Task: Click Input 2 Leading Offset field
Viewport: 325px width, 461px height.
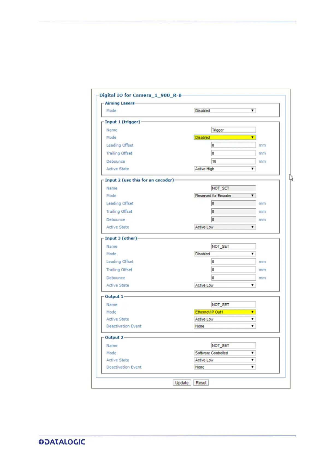Action: coord(234,203)
